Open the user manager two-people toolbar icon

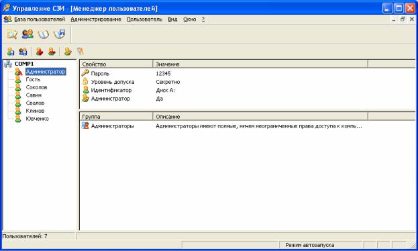[28, 34]
